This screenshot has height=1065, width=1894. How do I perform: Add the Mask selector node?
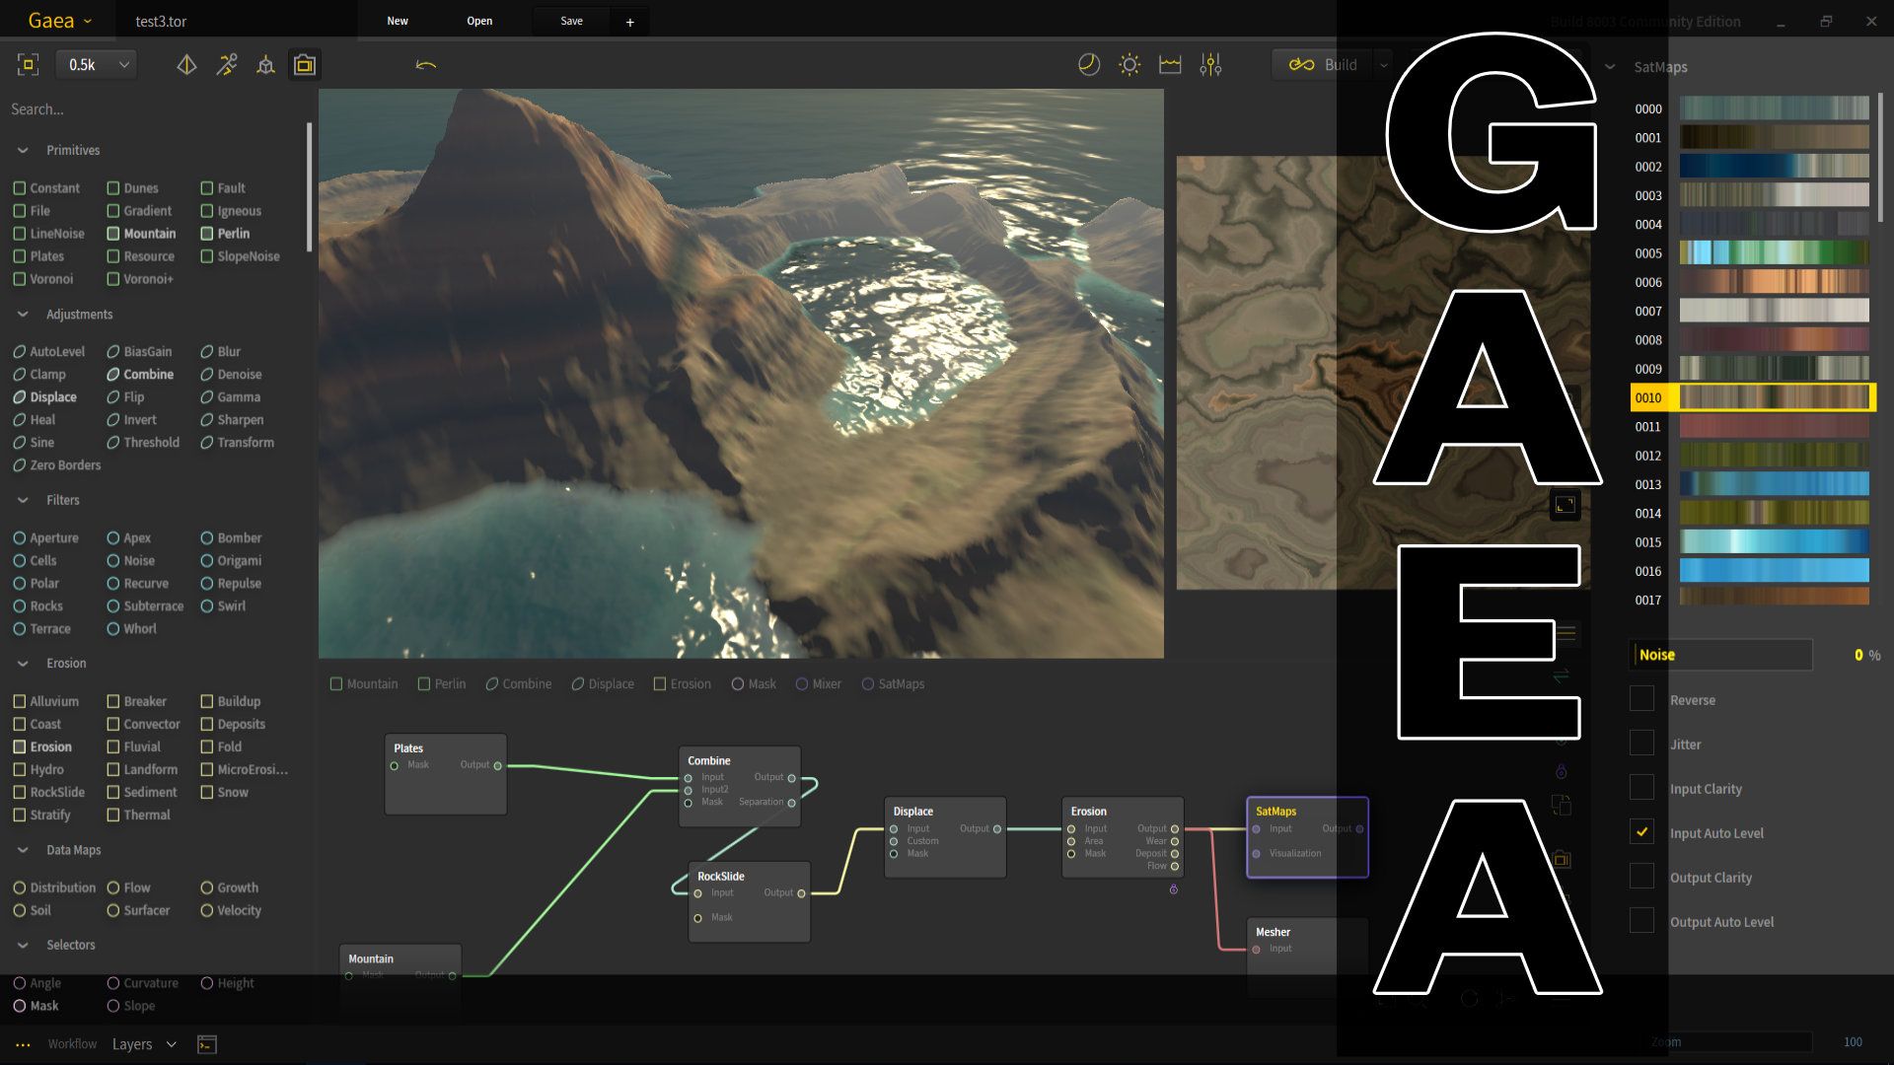pos(36,1007)
